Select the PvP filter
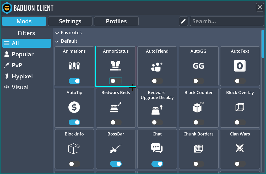This screenshot has width=266, height=174. tap(26, 65)
